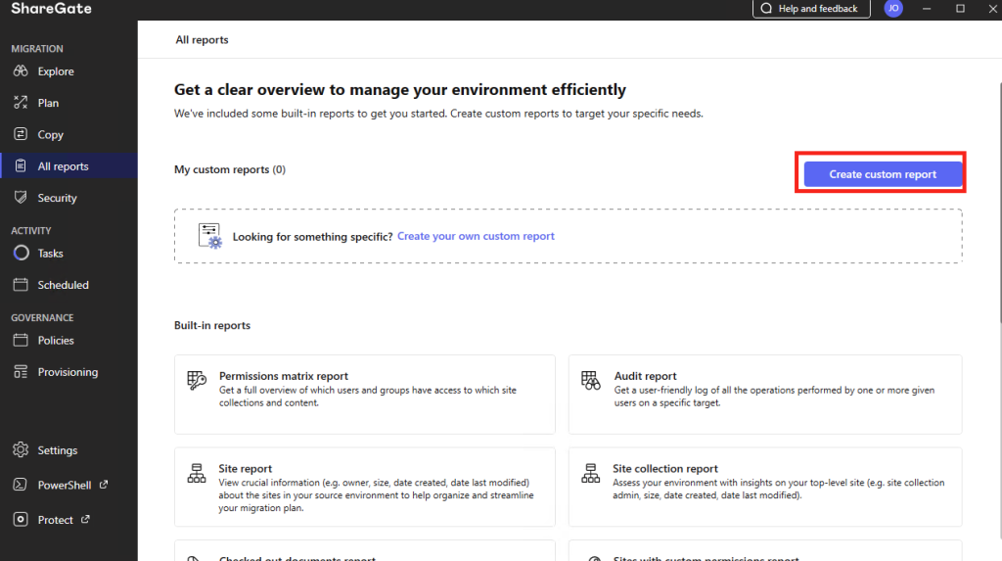1002x561 pixels.
Task: Open the Audit report card
Action: (765, 395)
